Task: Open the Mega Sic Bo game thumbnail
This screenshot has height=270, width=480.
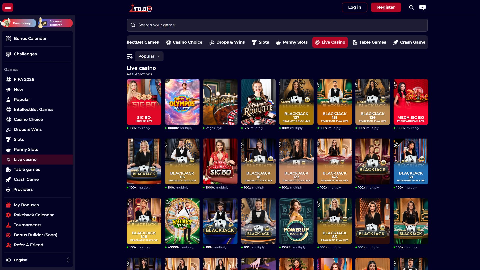Action: 411,102
